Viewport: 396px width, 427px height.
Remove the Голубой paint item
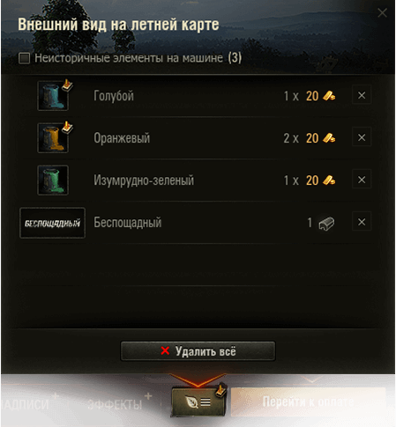click(x=362, y=95)
